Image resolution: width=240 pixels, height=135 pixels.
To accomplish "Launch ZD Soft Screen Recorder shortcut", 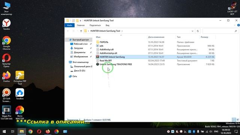I will tap(6, 95).
